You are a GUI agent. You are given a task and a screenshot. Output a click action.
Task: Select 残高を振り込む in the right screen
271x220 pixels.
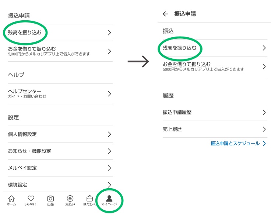[x=215, y=48]
